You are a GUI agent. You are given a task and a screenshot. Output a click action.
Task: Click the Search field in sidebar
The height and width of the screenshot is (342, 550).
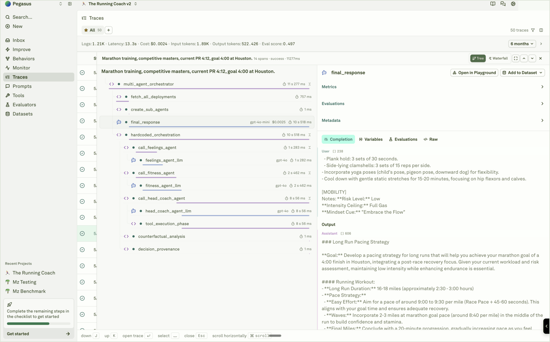pos(39,17)
